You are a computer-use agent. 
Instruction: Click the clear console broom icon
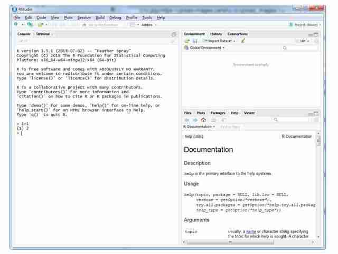173,41
